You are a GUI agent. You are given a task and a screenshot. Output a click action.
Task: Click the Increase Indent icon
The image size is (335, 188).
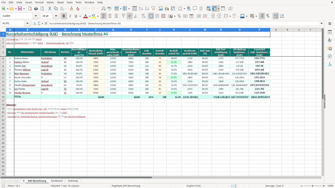[x=213, y=16]
